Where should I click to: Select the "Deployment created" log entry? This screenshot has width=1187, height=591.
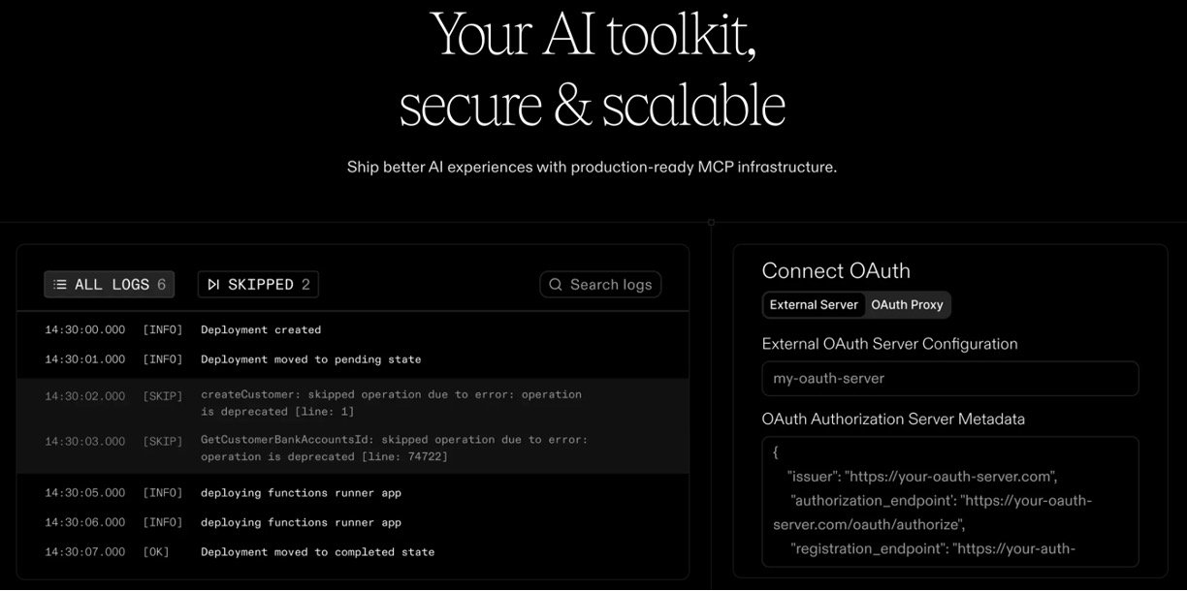pos(261,330)
